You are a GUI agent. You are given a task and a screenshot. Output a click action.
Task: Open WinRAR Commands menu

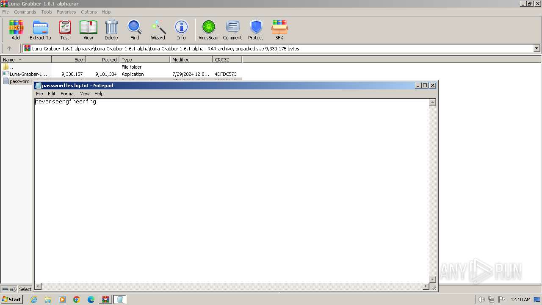click(x=25, y=12)
